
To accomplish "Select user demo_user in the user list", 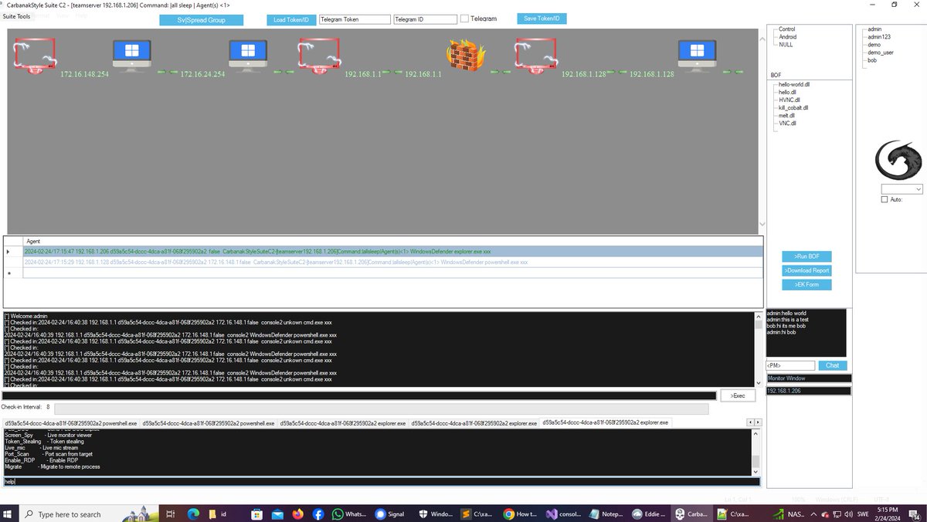I will pos(881,53).
